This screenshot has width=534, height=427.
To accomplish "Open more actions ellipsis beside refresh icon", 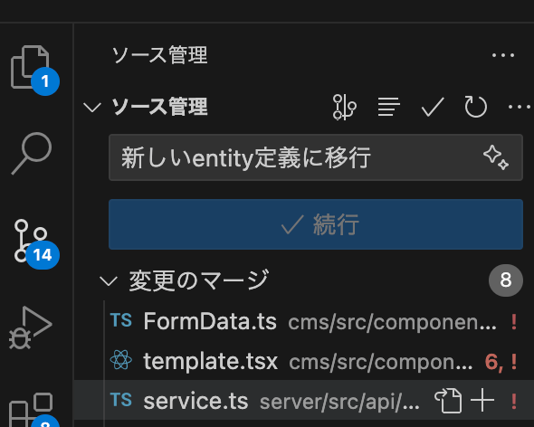I will [x=520, y=107].
